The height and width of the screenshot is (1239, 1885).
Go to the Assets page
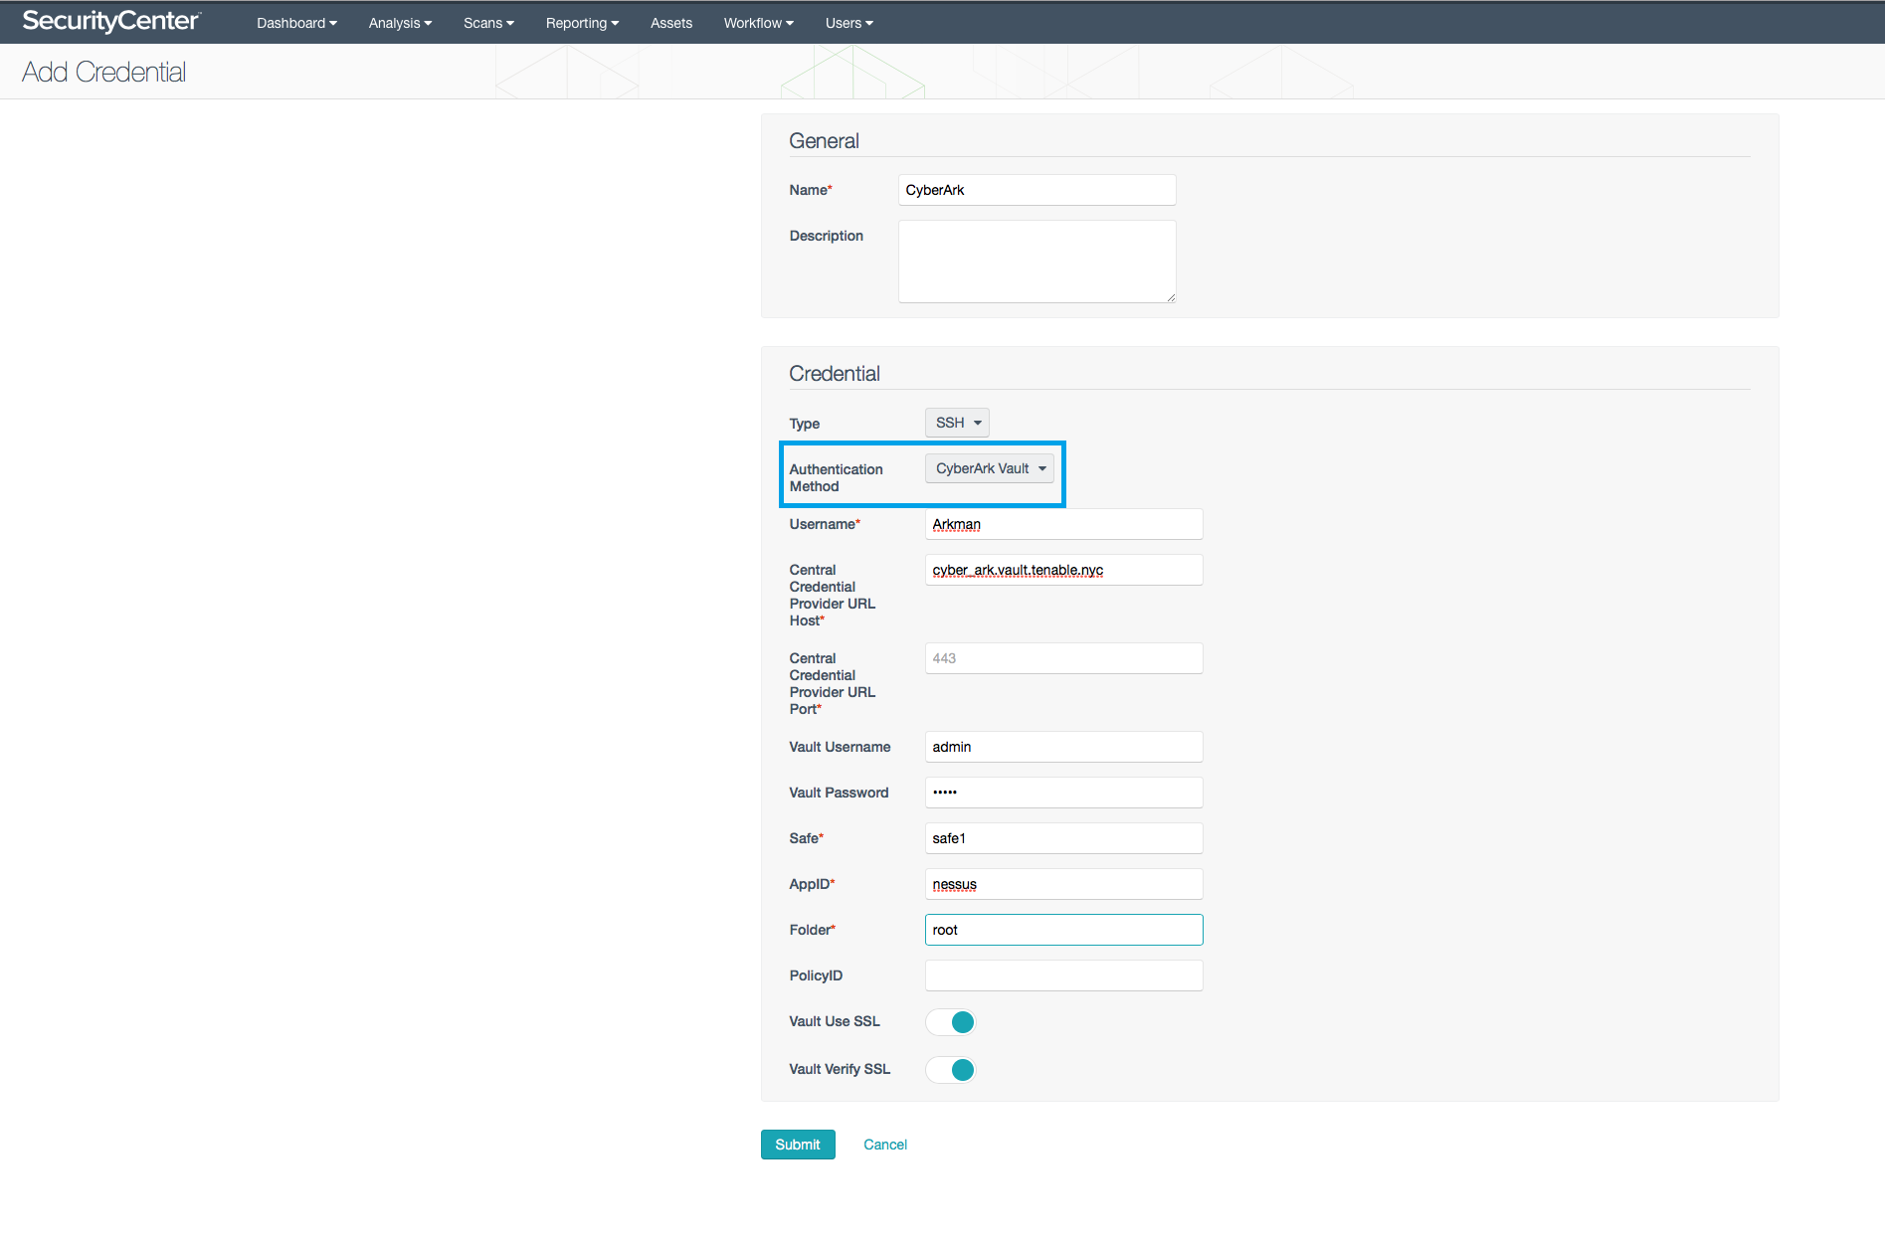671,23
